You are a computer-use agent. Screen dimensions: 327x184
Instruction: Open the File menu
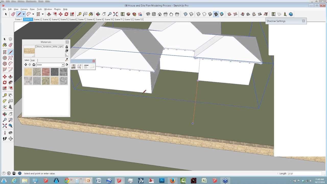coord(4,9)
